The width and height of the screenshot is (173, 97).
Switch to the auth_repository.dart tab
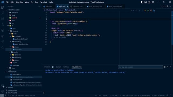pyautogui.click(x=96, y=6)
